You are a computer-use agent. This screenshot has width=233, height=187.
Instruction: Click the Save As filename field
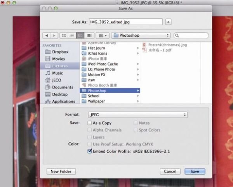pos(125,22)
